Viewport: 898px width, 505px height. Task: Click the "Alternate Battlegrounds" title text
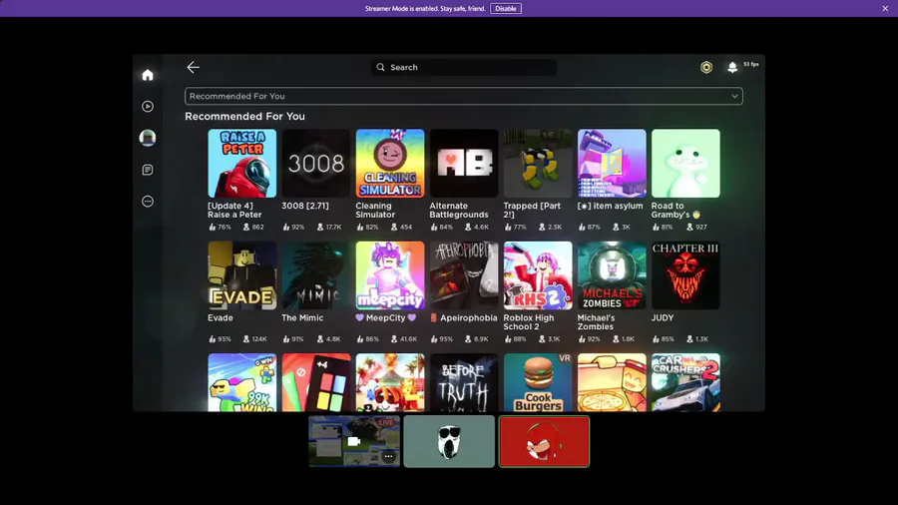459,211
